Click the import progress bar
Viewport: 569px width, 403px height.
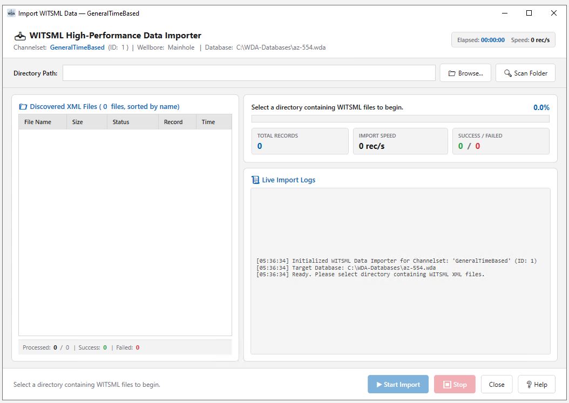pyautogui.click(x=400, y=119)
